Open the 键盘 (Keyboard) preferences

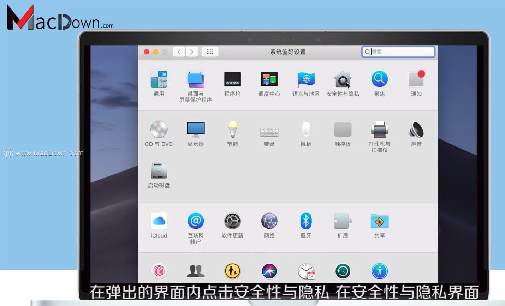269,132
